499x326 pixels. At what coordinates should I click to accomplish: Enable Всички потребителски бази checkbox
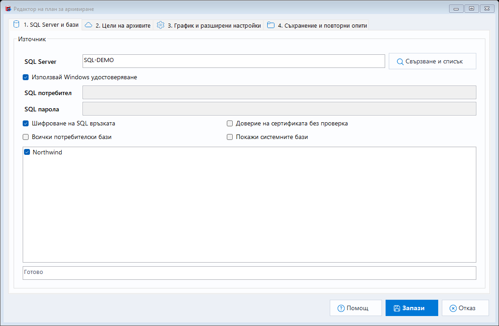pos(26,137)
